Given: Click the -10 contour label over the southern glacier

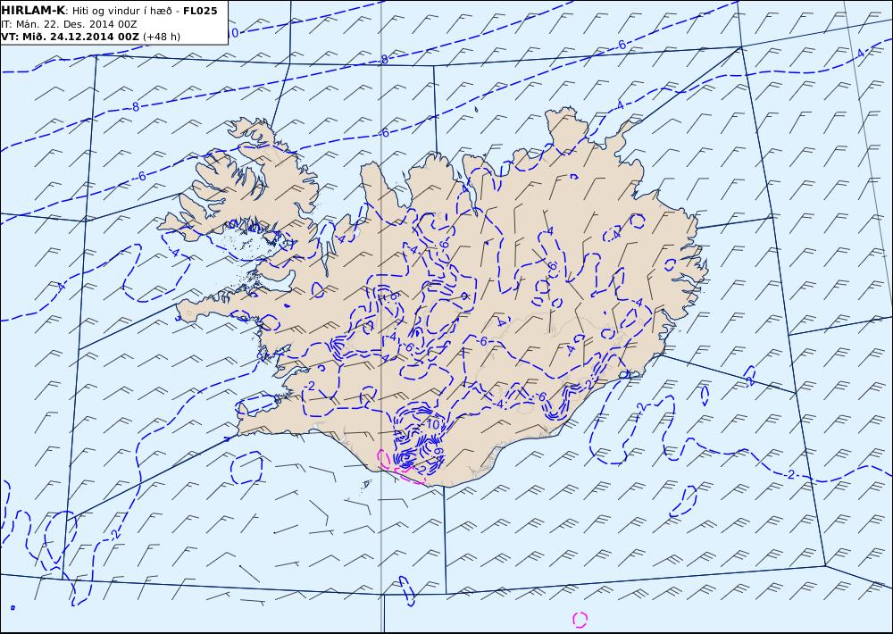Looking at the screenshot, I should click(430, 425).
